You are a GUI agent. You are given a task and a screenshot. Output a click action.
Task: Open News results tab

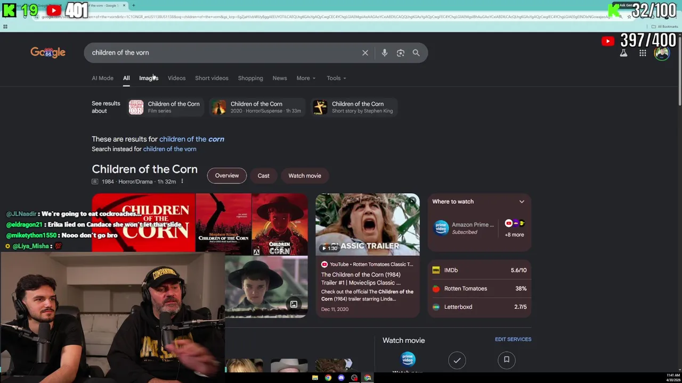(x=280, y=78)
